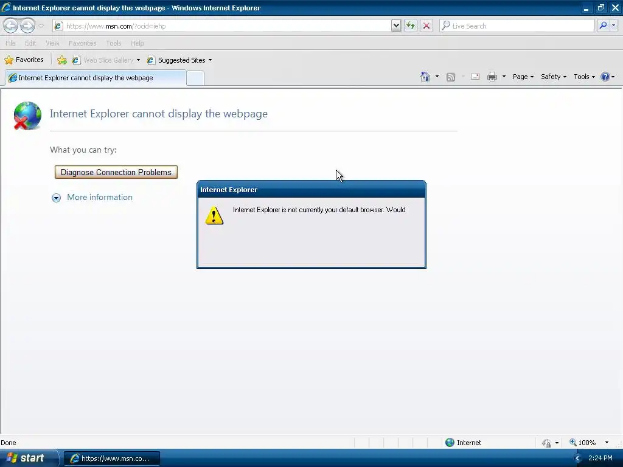The height and width of the screenshot is (467, 623).
Task: Click the IE logo in title bar
Action: tap(6, 7)
